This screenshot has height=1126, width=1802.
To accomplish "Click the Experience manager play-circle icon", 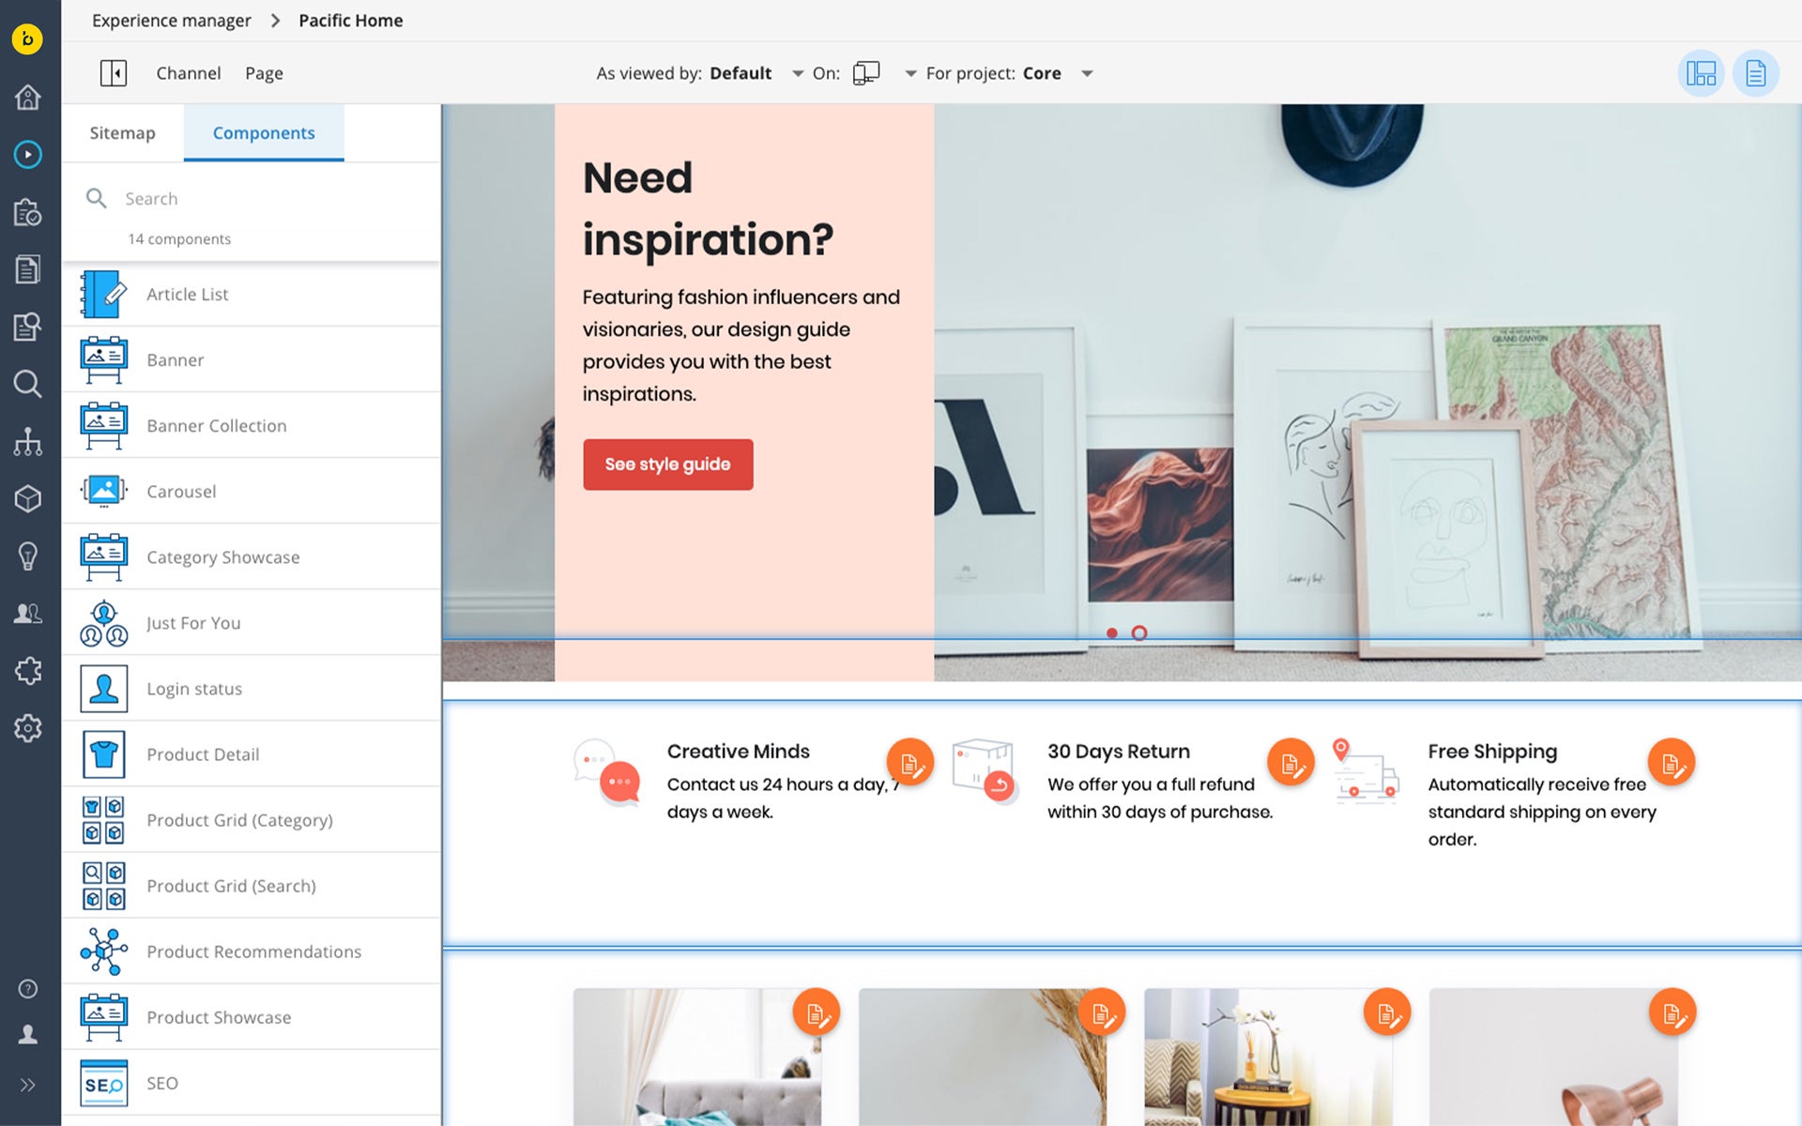I will pyautogui.click(x=27, y=154).
